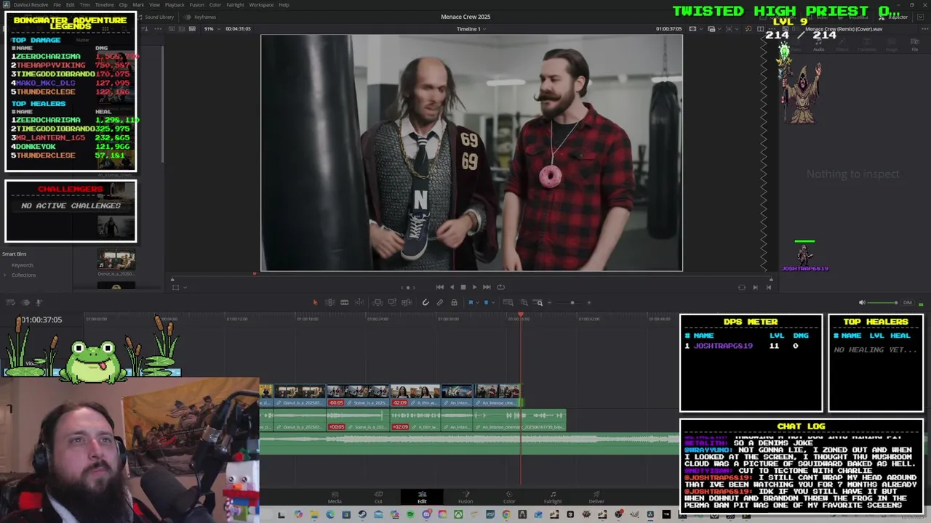Screen dimensions: 931x523
Task: Click the Detail Zoom icon
Action: 524,302
